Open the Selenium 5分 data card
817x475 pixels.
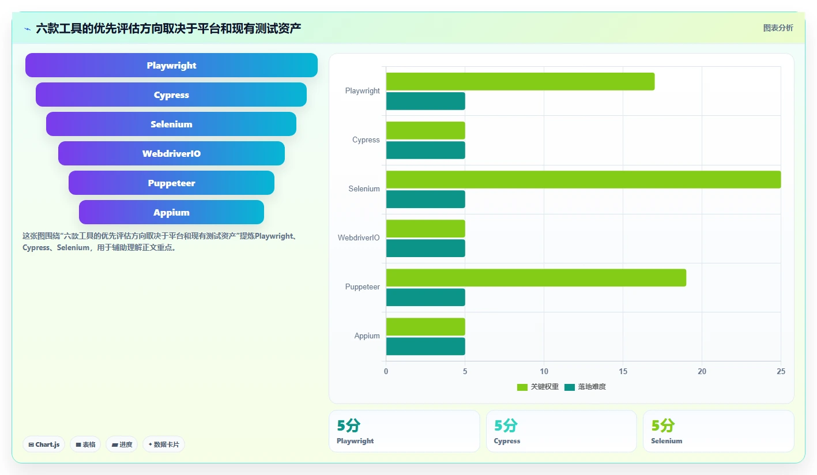pyautogui.click(x=718, y=431)
